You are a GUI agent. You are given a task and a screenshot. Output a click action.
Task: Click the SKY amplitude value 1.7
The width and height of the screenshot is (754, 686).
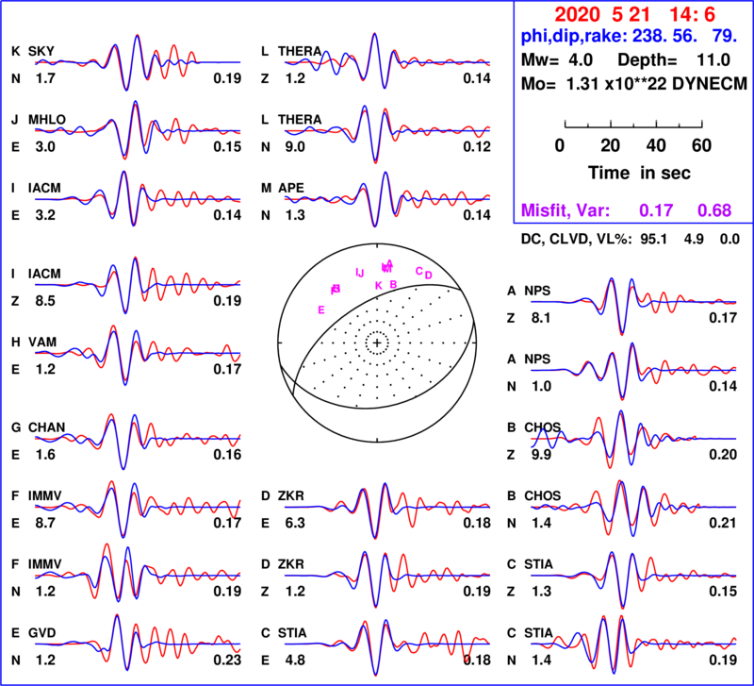point(45,78)
